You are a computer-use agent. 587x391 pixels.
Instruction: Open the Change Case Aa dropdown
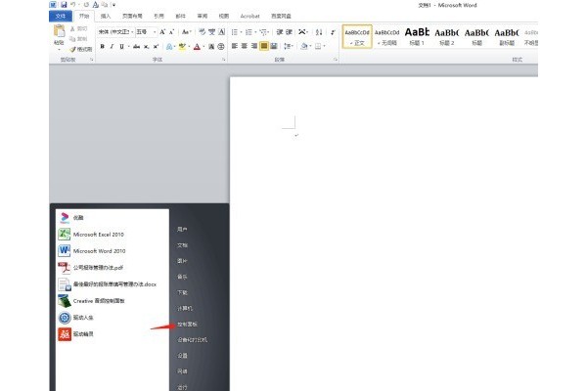tap(187, 32)
